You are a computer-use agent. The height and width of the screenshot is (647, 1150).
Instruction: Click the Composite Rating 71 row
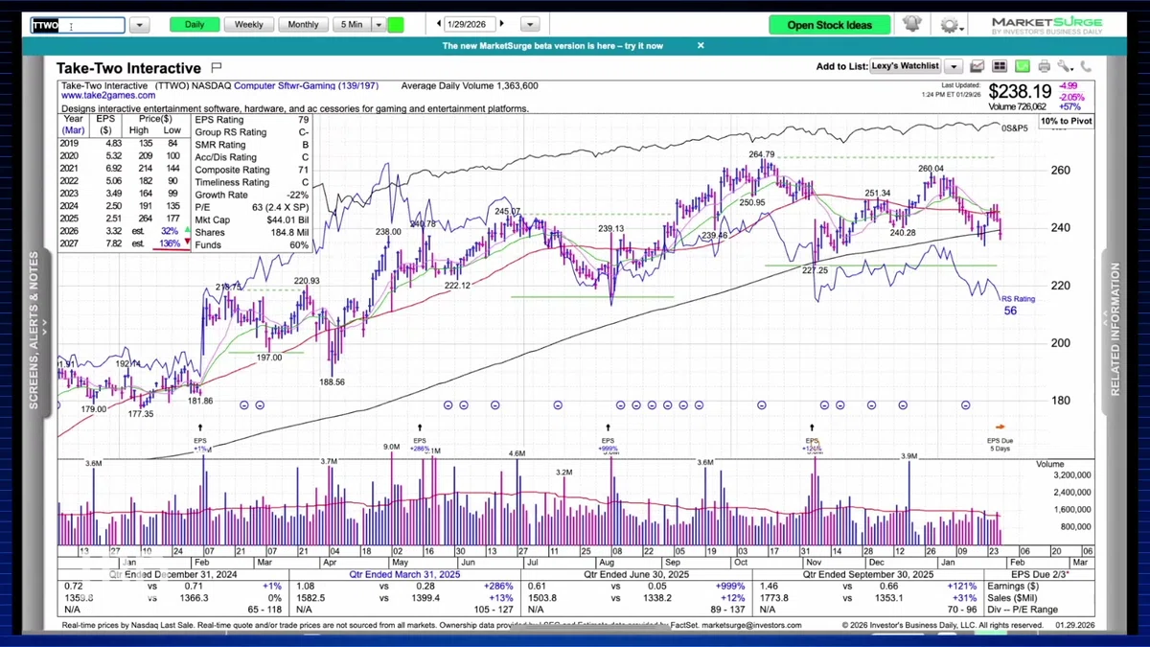[252, 170]
